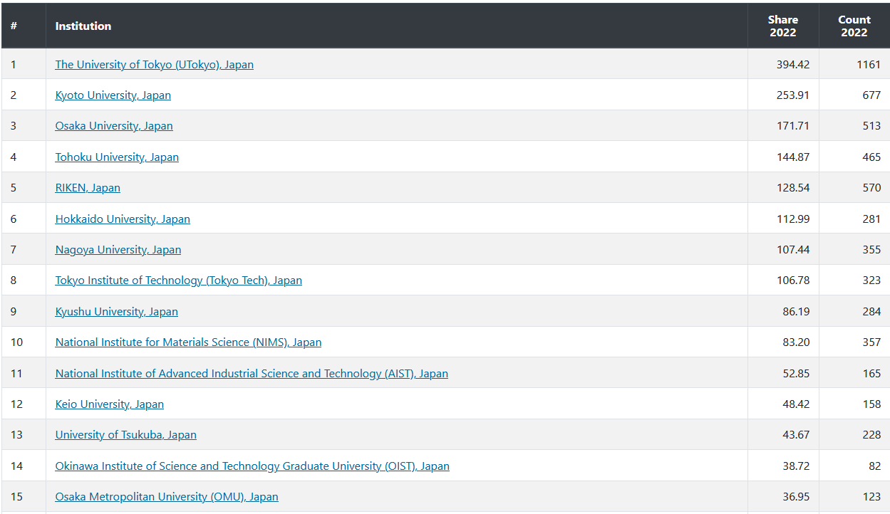Select share value 171.71
This screenshot has width=890, height=514.
793,126
